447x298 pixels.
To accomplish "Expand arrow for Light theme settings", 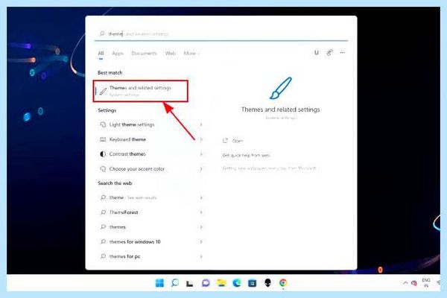I will click(201, 124).
